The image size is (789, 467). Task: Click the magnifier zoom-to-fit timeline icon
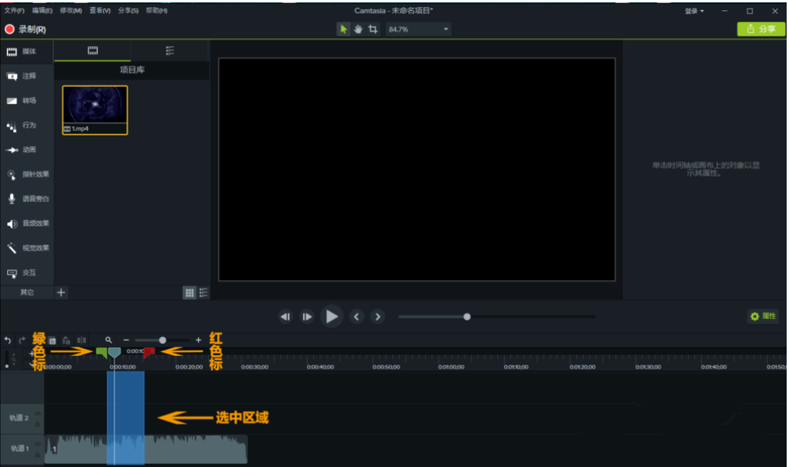click(x=108, y=340)
